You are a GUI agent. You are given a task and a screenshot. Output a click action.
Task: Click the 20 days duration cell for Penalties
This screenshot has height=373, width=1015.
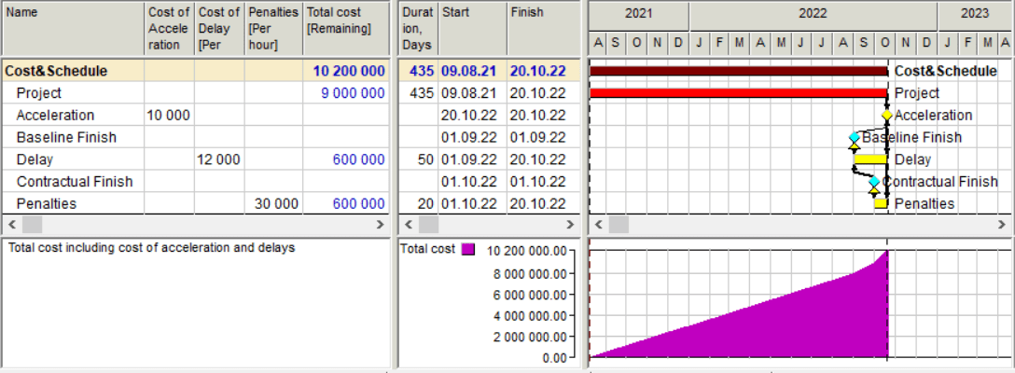point(418,203)
